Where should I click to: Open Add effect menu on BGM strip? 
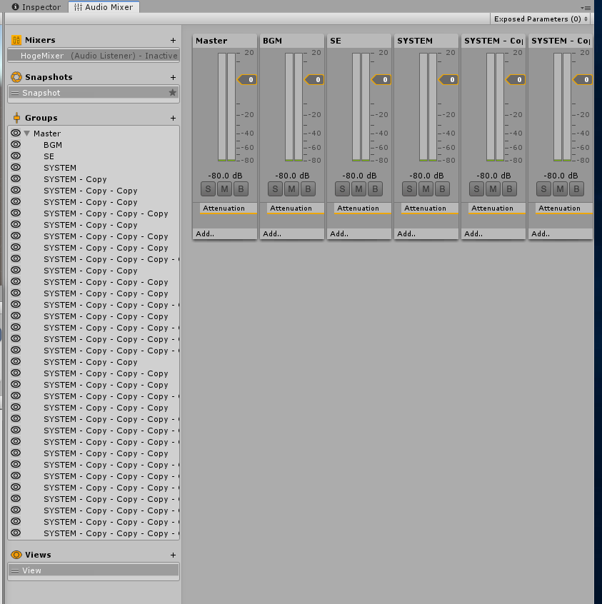(292, 234)
